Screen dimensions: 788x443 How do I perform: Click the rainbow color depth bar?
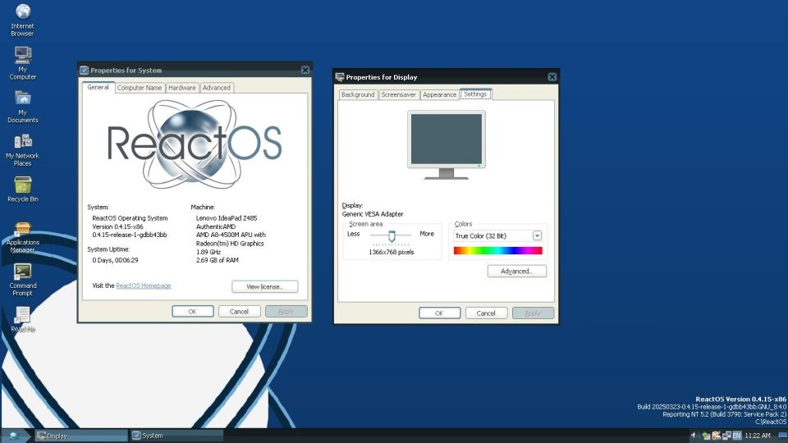(497, 251)
